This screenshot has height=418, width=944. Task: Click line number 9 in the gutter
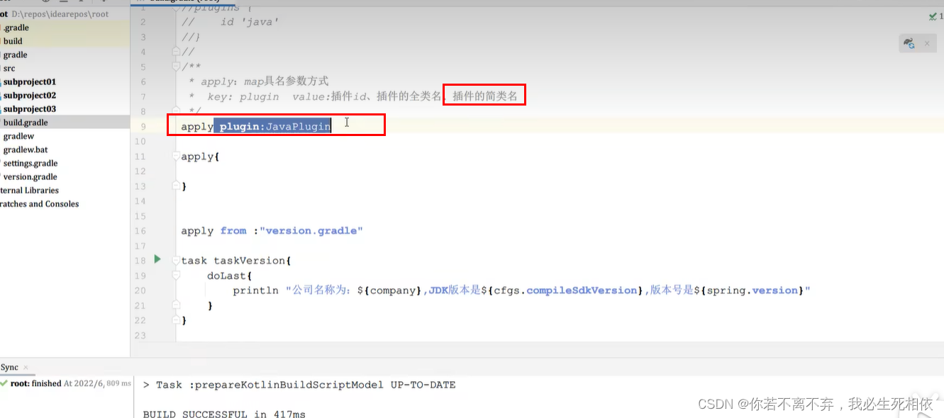point(143,127)
